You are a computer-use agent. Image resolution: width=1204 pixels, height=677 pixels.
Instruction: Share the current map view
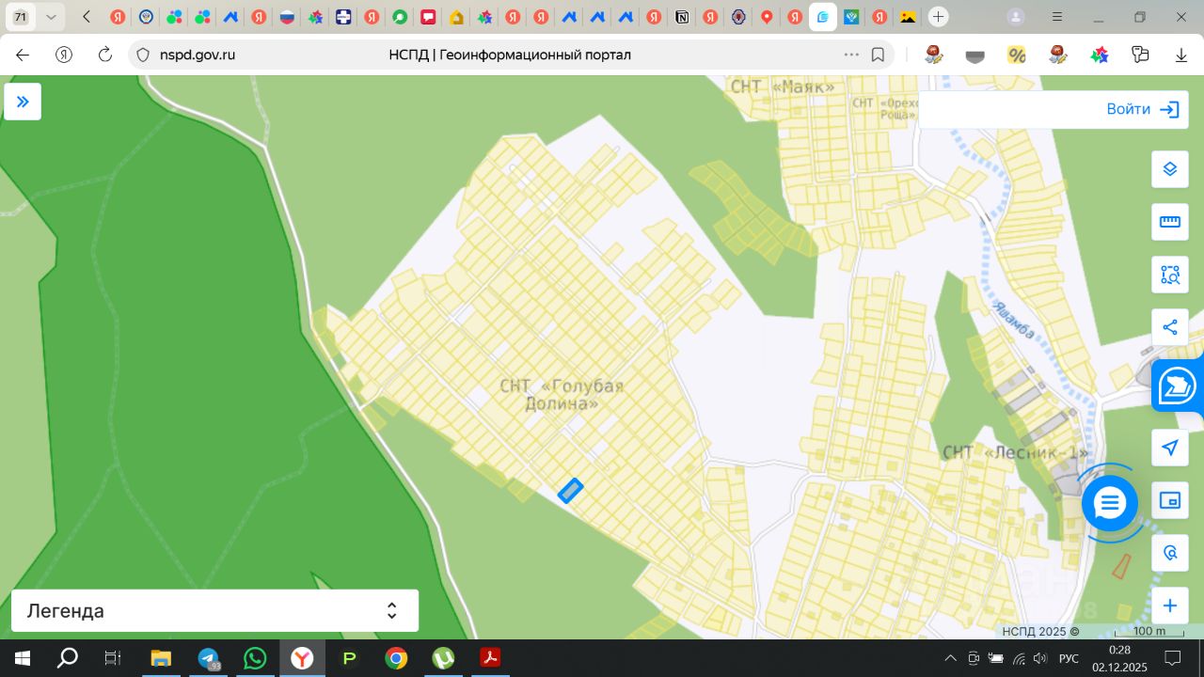[1170, 327]
